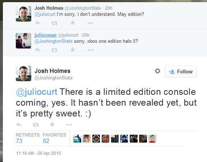Open juliocesar profile name link
The height and width of the screenshot is (162, 207).
(x=46, y=35)
